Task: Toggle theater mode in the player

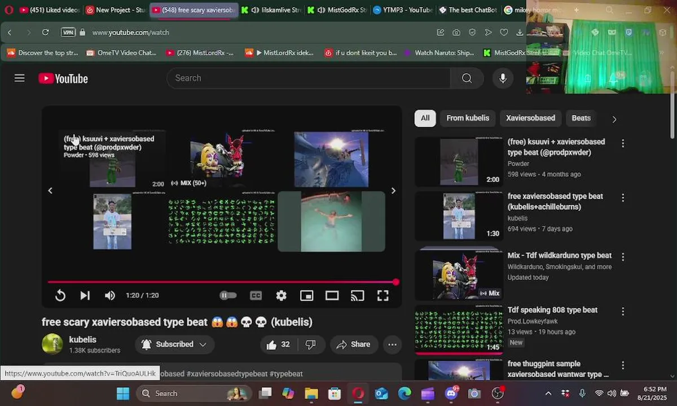Action: pos(332,295)
